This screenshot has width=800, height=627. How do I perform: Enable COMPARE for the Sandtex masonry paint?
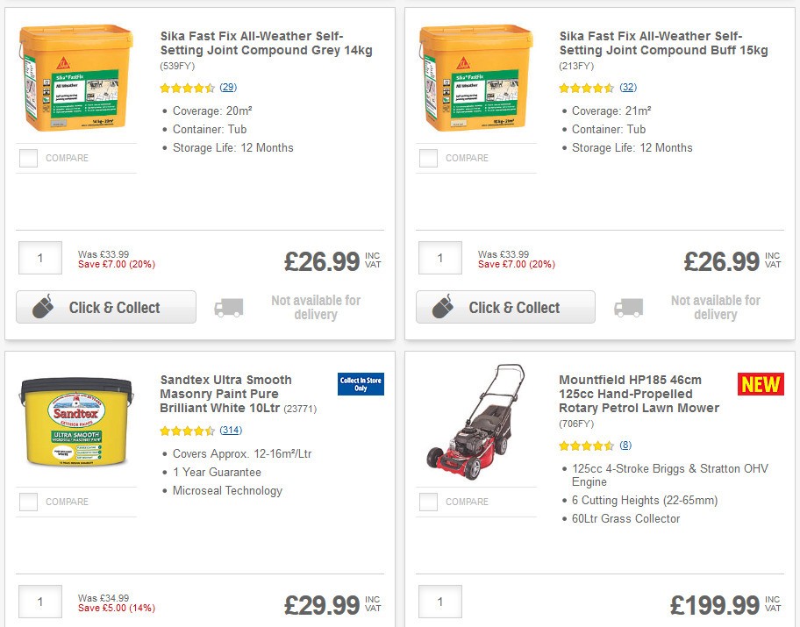point(27,502)
